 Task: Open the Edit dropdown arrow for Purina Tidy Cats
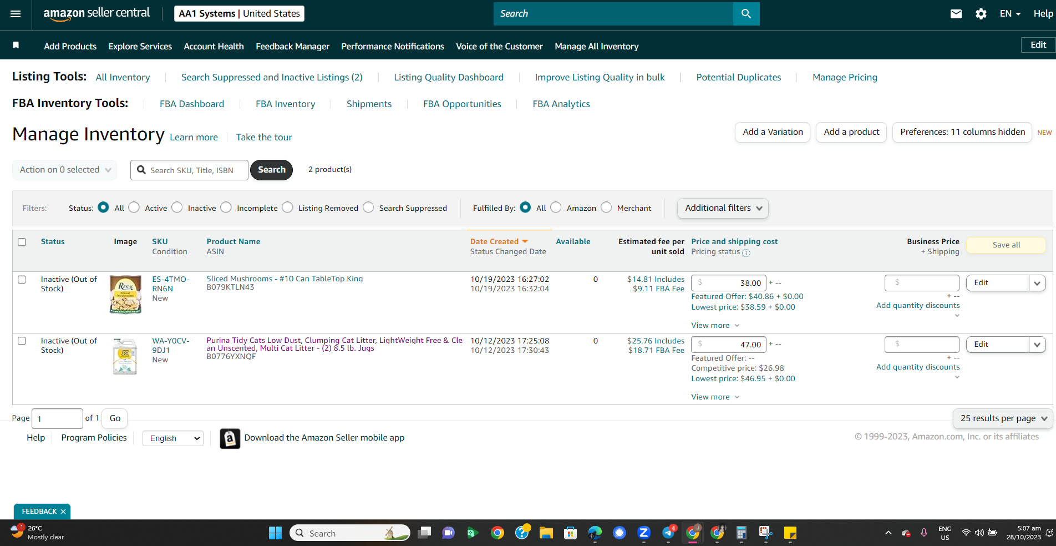coord(1037,345)
